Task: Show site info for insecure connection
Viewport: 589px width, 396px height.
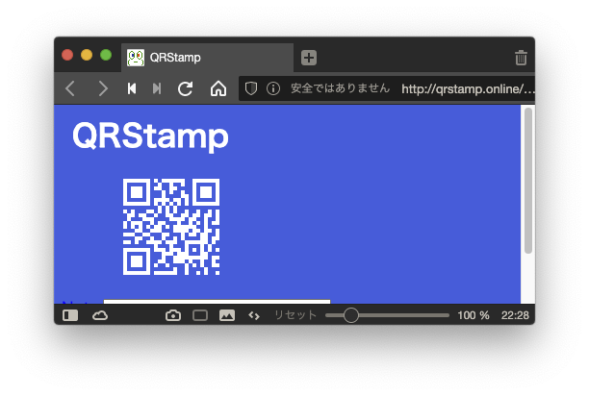Action: 273,88
